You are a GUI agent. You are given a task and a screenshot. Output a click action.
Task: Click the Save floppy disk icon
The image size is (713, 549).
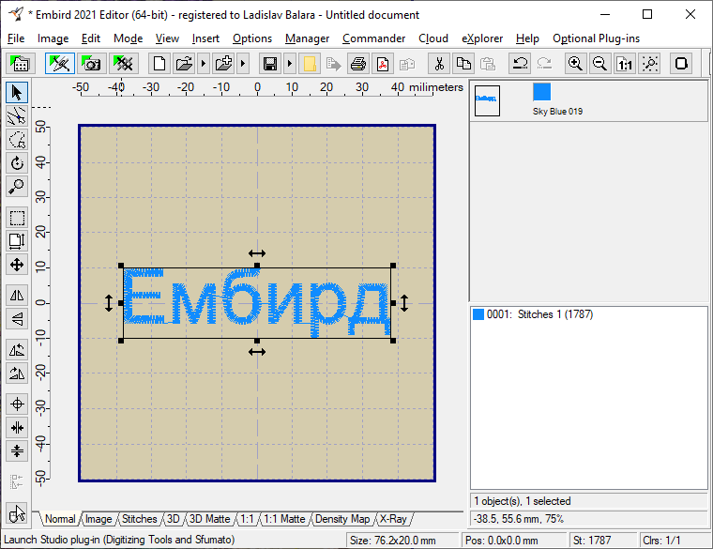[270, 64]
